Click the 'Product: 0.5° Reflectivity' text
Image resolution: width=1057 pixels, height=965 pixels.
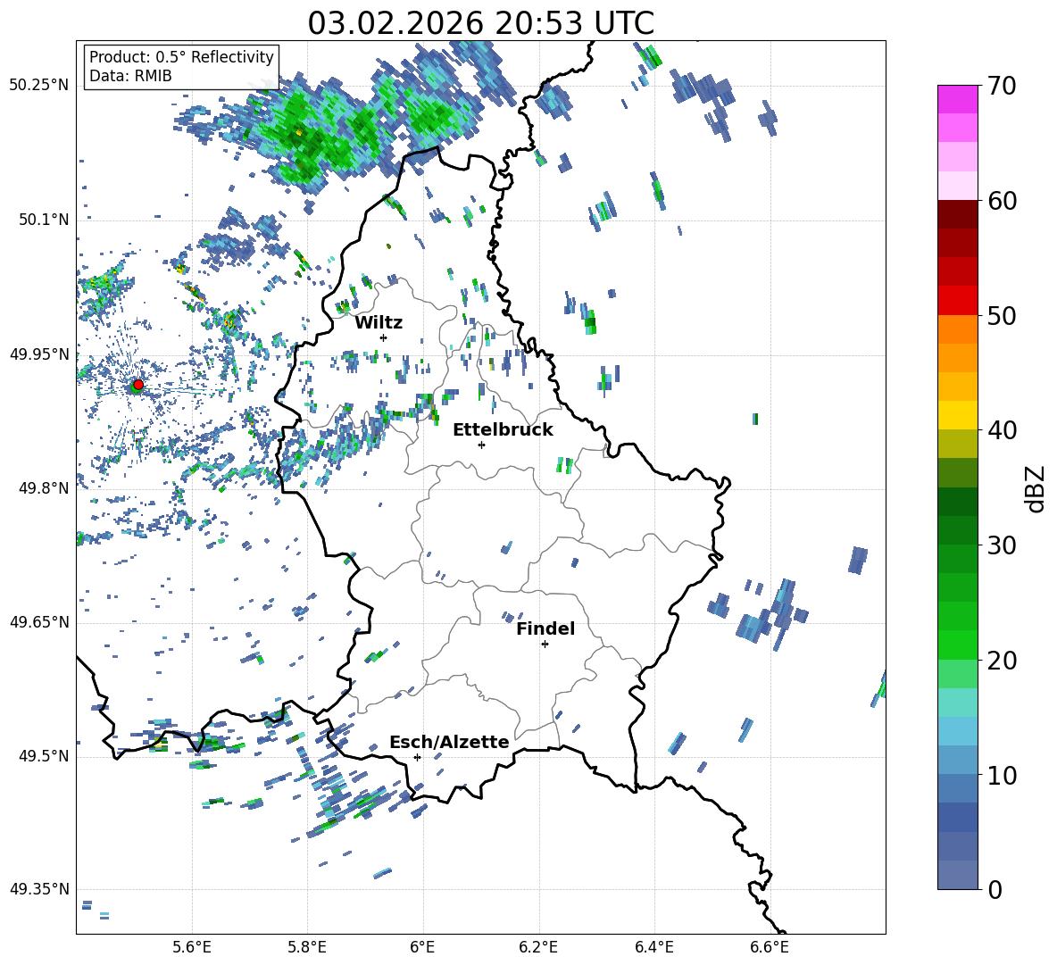point(181,57)
